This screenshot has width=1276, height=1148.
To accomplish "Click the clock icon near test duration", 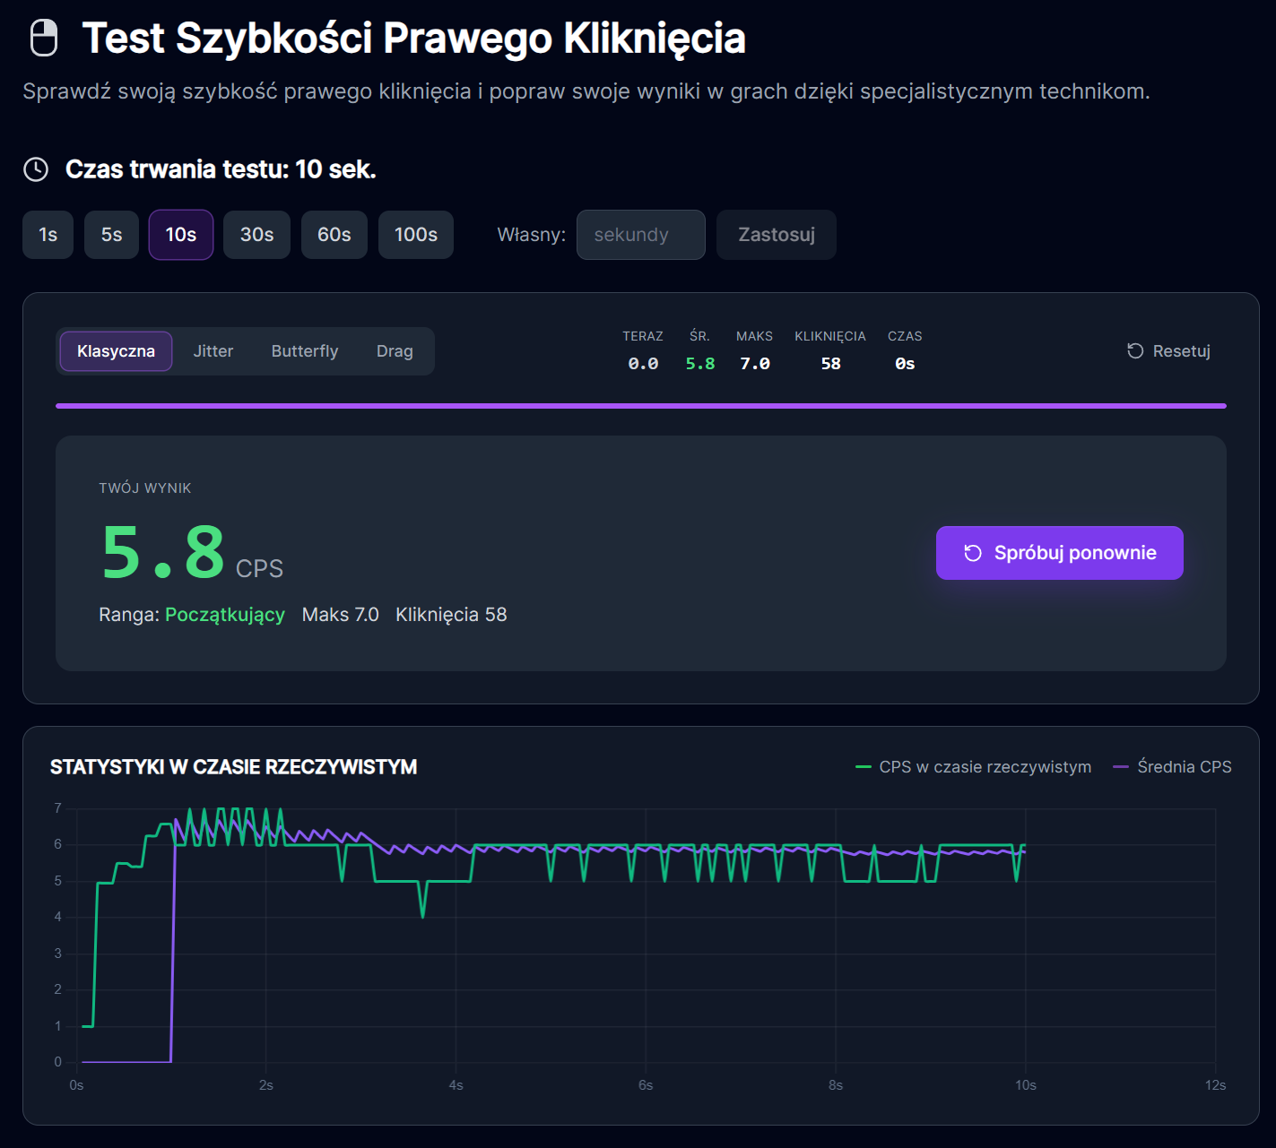I will [36, 169].
